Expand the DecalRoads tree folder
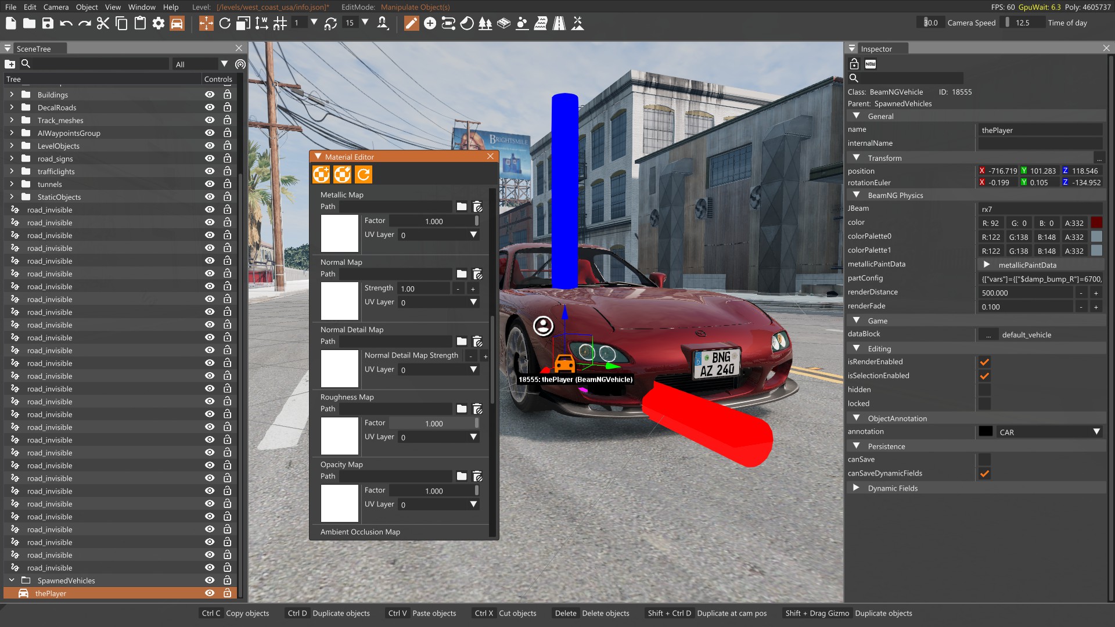1115x627 pixels. [x=12, y=107]
